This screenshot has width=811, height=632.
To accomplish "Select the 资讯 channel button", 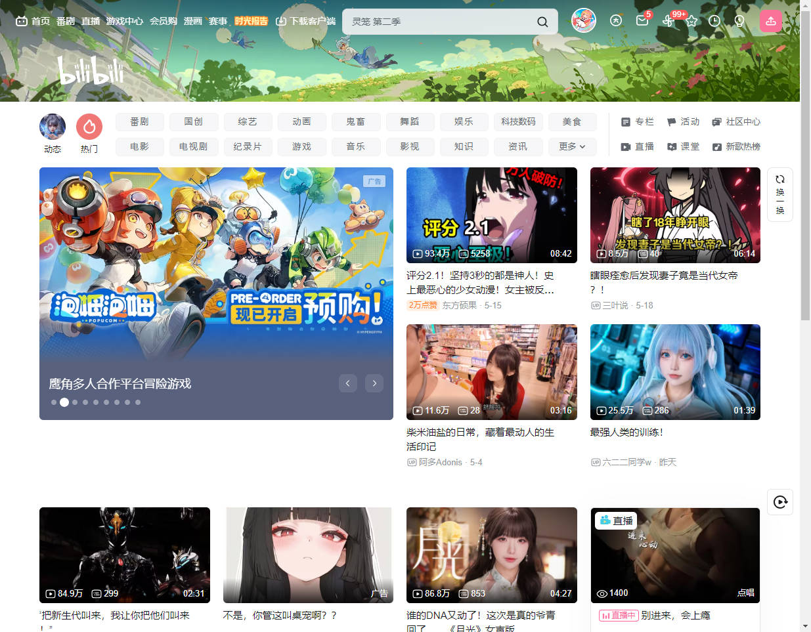I will [518, 147].
